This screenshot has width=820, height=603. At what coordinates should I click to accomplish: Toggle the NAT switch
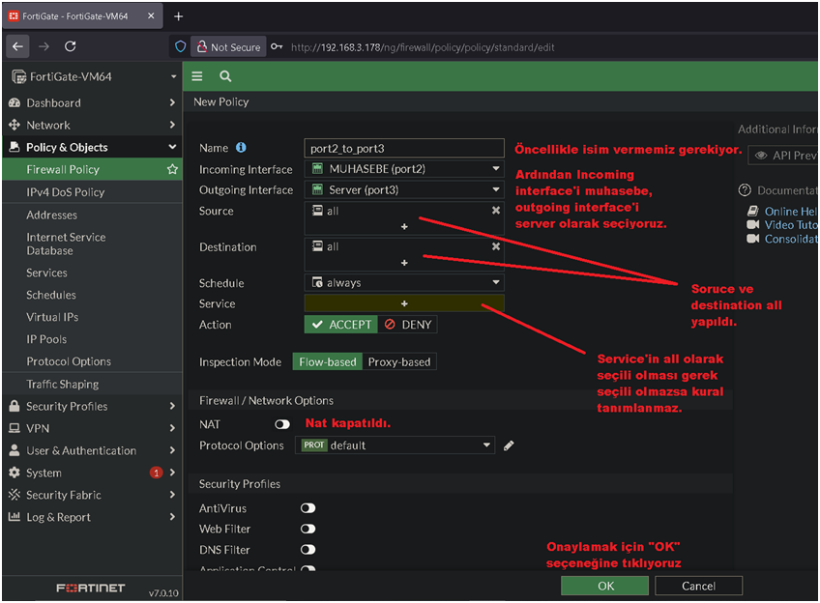(x=282, y=424)
